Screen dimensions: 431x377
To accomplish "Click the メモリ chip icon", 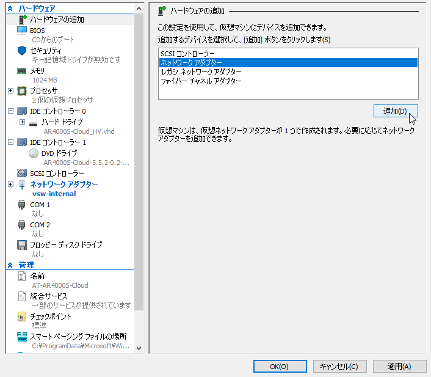I will tap(22, 71).
